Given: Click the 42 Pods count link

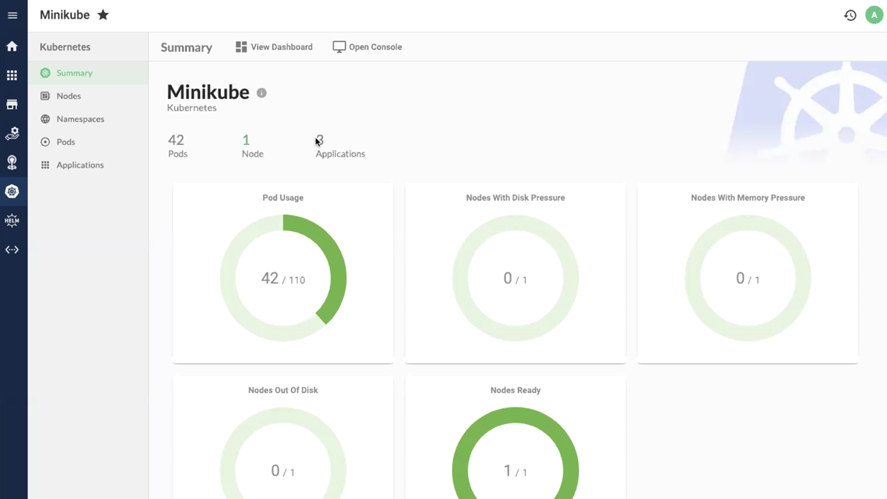Looking at the screenshot, I should click(177, 146).
